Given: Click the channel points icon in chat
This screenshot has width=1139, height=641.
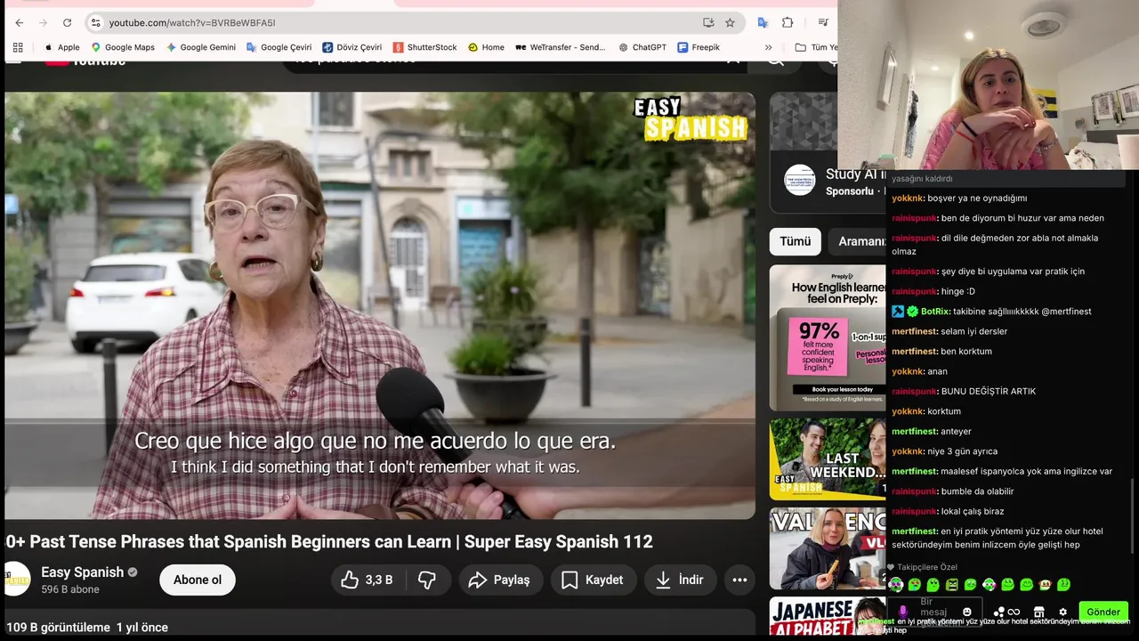Looking at the screenshot, I should click(998, 612).
